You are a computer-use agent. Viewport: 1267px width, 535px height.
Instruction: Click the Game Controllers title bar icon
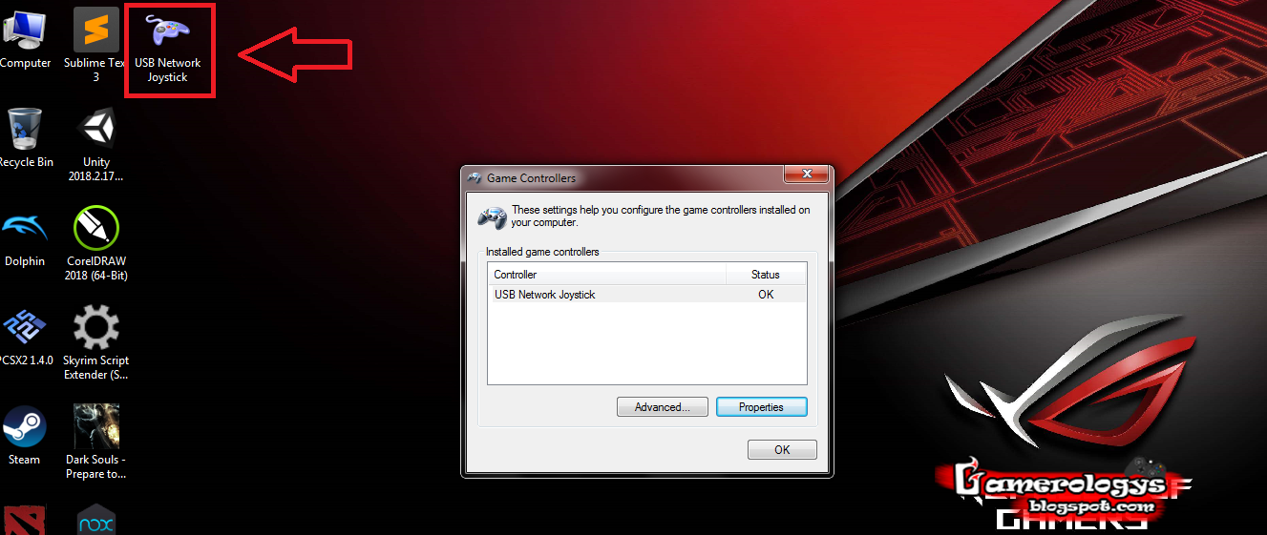tap(475, 177)
